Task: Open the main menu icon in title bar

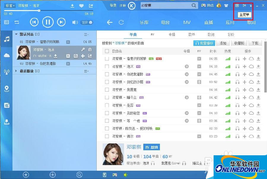Action: point(237,6)
